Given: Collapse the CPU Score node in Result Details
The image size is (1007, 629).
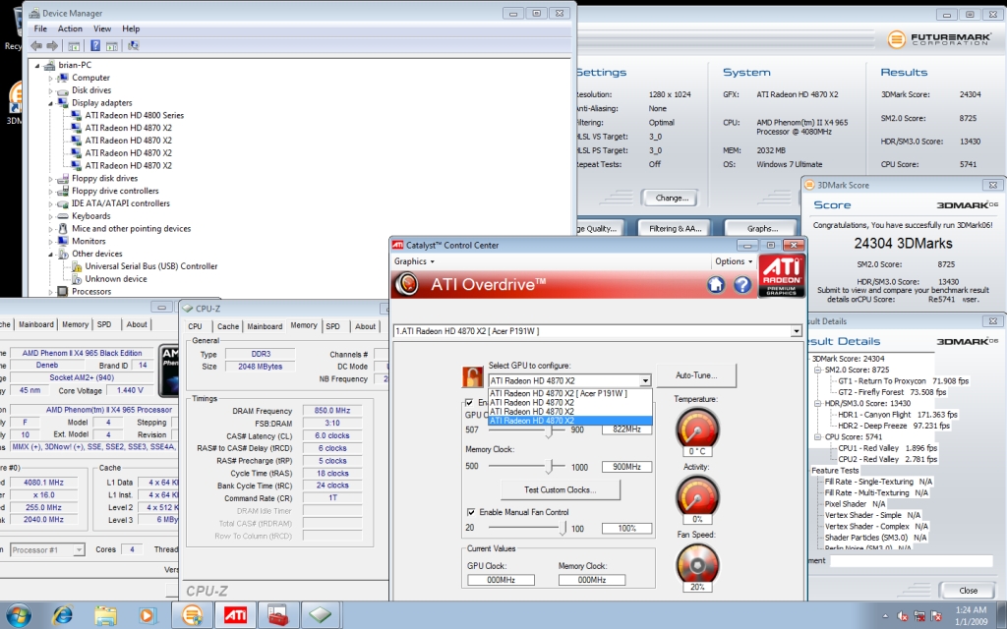Looking at the screenshot, I should 817,437.
